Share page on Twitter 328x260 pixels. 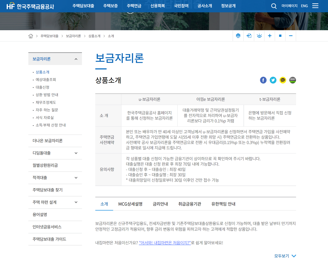273,80
